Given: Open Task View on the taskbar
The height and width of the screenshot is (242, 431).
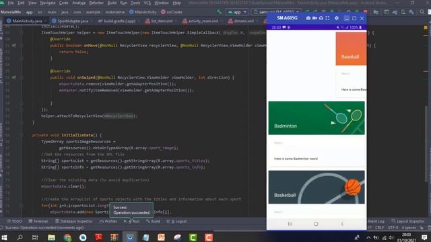Looking at the screenshot, I should click(35, 237).
